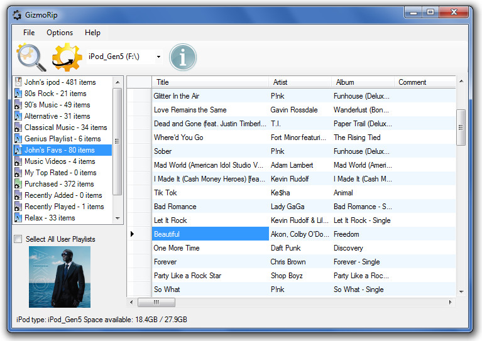482x341 pixels.
Task: Click the horizontal scrollbar thumb
Action: [156, 302]
